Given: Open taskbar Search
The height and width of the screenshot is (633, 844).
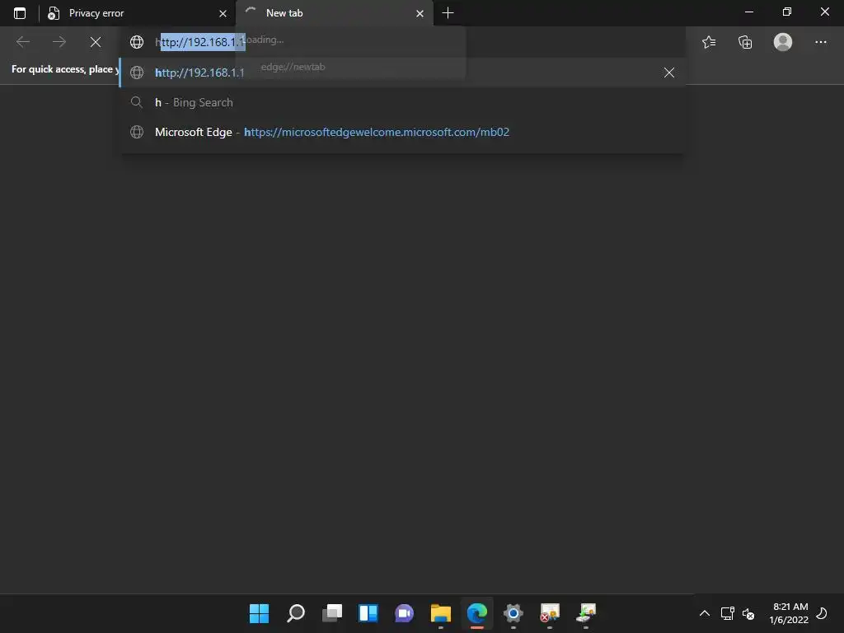Looking at the screenshot, I should pos(296,613).
